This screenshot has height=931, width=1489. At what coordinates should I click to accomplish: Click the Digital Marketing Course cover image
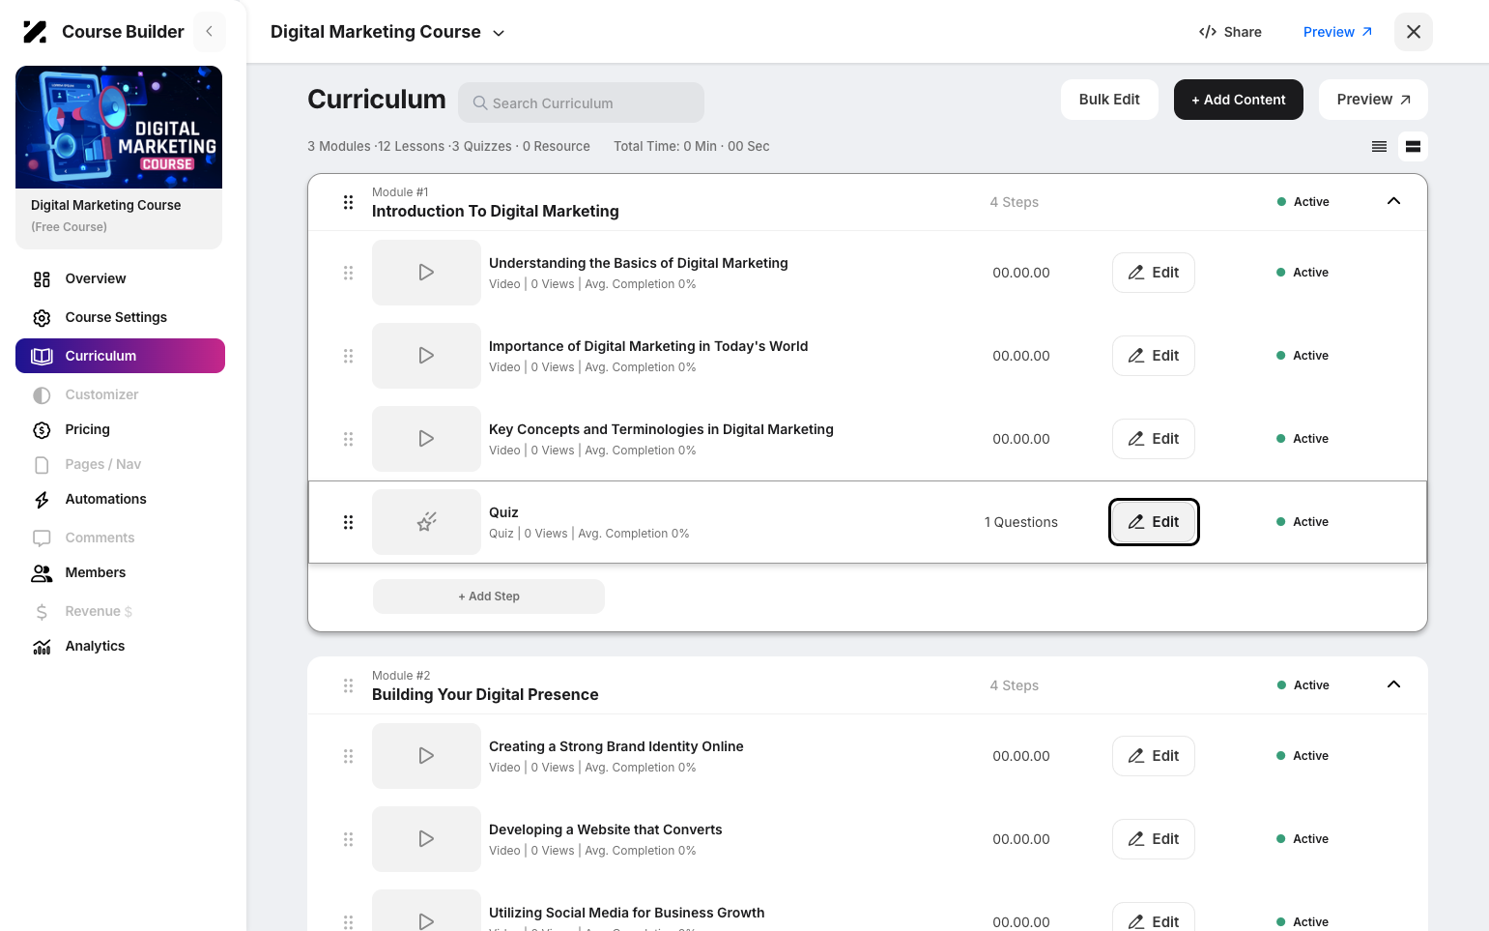point(119,128)
